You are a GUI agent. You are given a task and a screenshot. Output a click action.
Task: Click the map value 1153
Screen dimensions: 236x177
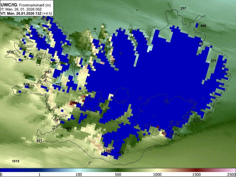[x=48, y=72]
